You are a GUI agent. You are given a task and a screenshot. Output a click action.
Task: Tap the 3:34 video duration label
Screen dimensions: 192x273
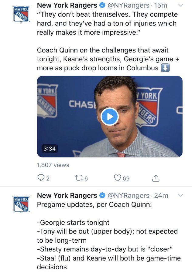tap(50, 149)
